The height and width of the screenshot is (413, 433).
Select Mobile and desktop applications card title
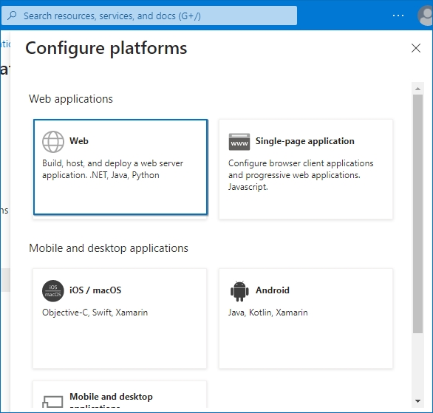pyautogui.click(x=111, y=400)
